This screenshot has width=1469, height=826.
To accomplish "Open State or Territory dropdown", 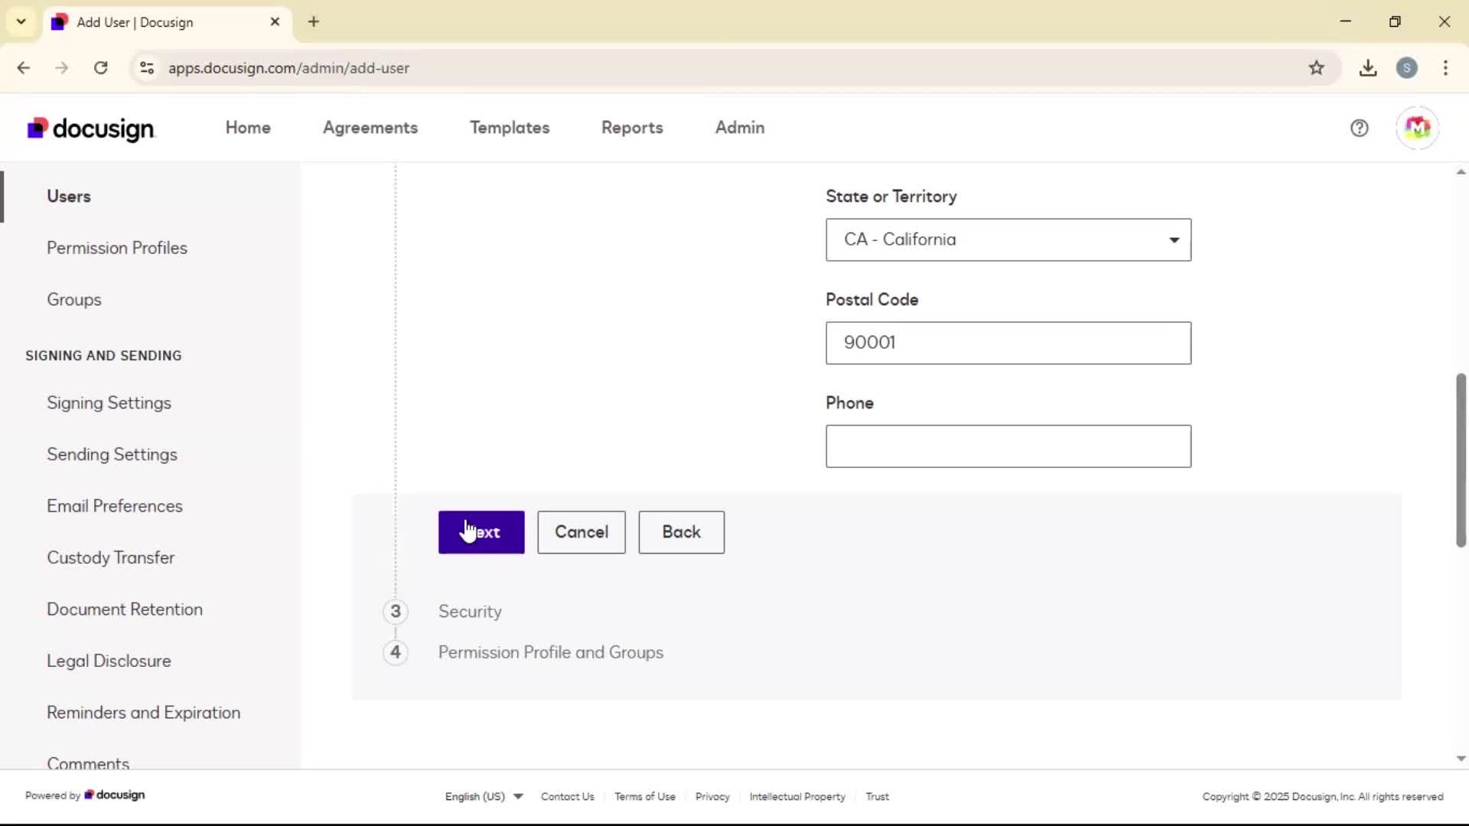I will 1008,239.
